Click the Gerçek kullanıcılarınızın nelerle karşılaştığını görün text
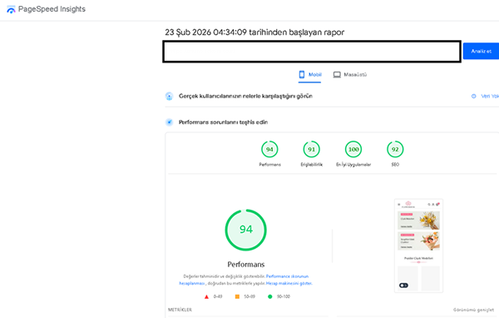Image resolution: width=499 pixels, height=318 pixels. pyautogui.click(x=245, y=96)
